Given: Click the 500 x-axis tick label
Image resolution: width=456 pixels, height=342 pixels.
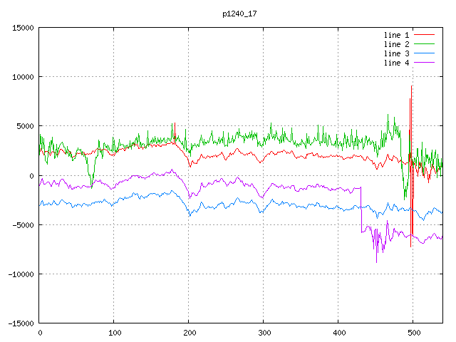Looking at the screenshot, I should tap(413, 332).
